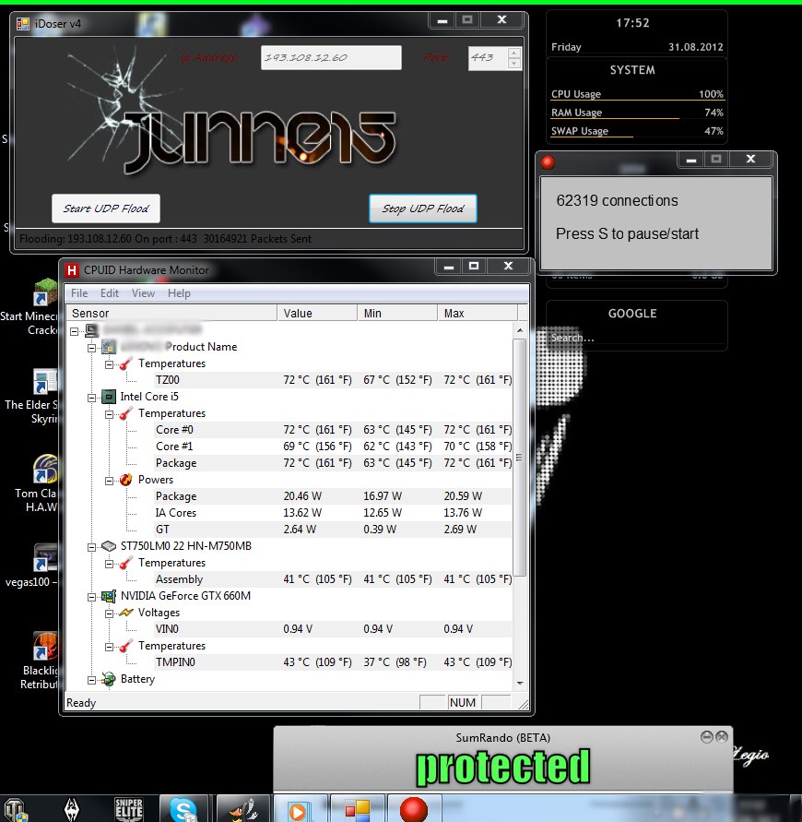This screenshot has width=802, height=822.
Task: Collapse Temperatures under Intel Core i5
Action: coord(109,414)
